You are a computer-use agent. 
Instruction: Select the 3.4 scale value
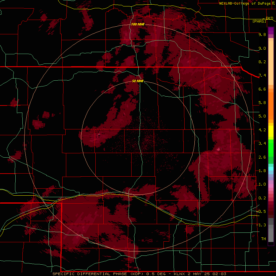pyautogui.click(x=262, y=144)
